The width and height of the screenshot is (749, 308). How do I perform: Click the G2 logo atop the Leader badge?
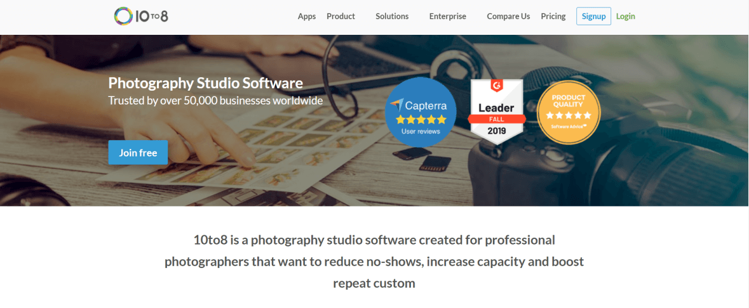497,87
